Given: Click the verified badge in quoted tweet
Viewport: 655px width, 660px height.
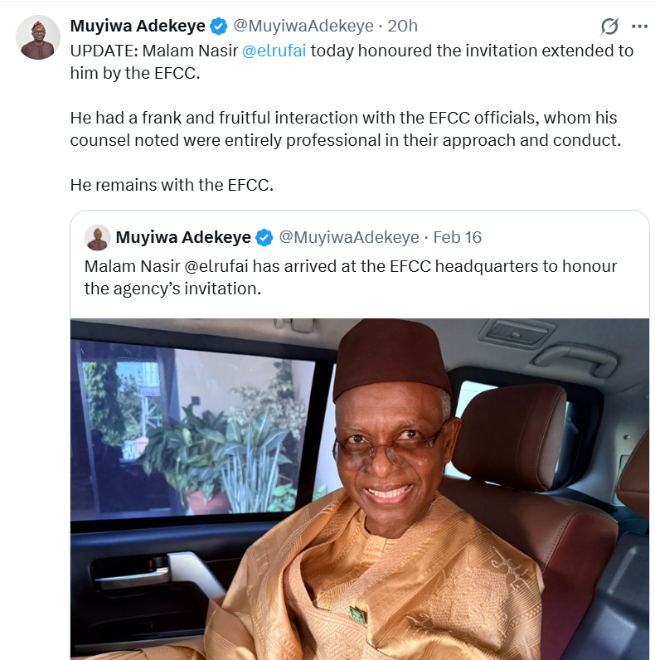Looking at the screenshot, I should click(264, 238).
